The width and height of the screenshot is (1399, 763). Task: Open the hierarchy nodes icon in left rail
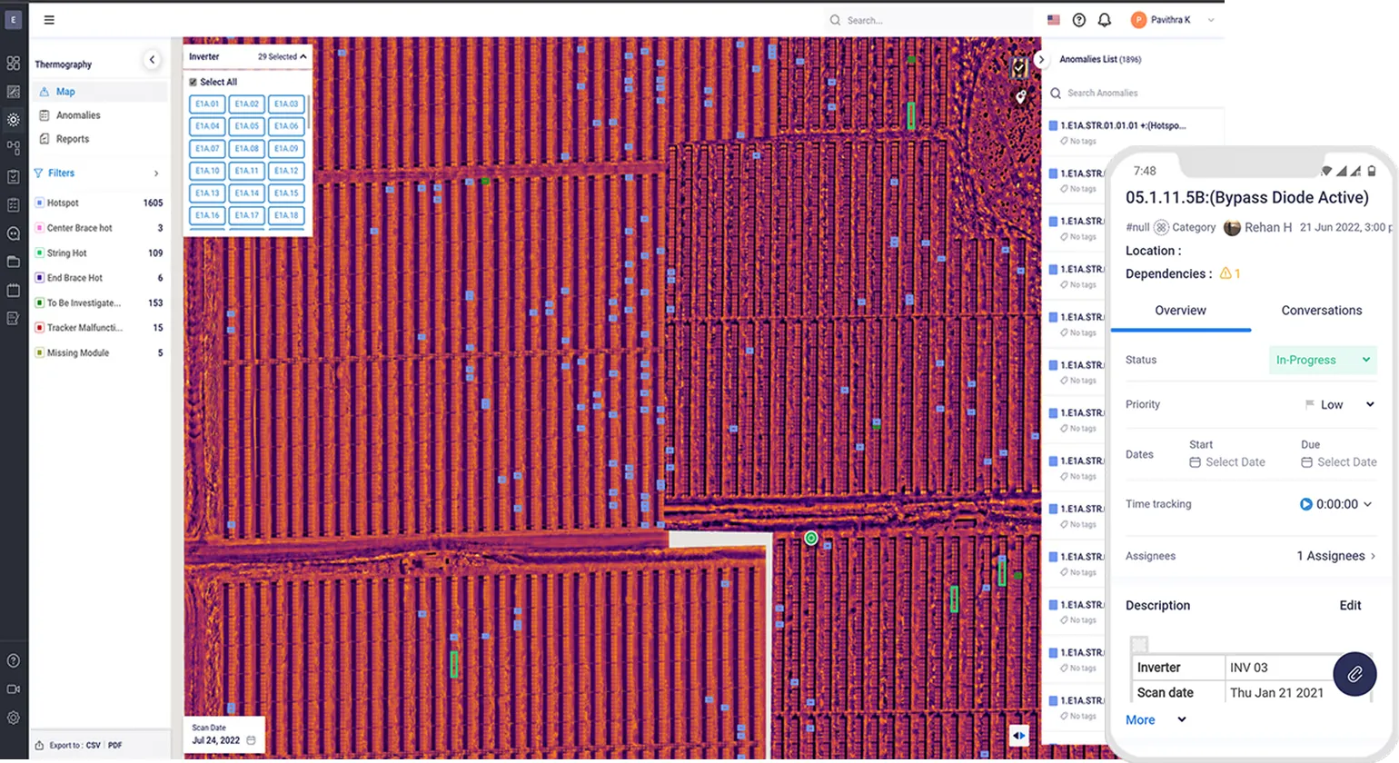click(x=14, y=148)
